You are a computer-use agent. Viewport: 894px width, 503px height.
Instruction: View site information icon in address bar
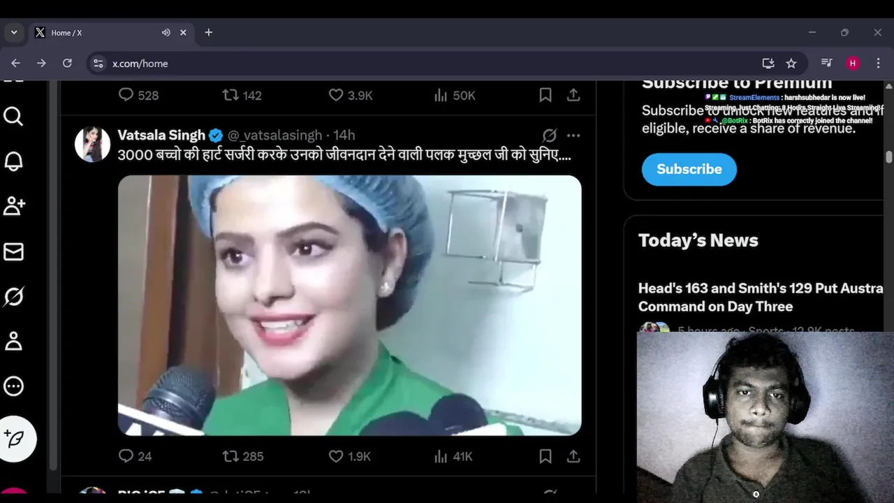click(x=98, y=63)
